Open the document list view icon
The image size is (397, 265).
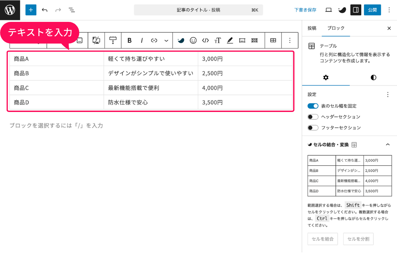(x=71, y=10)
